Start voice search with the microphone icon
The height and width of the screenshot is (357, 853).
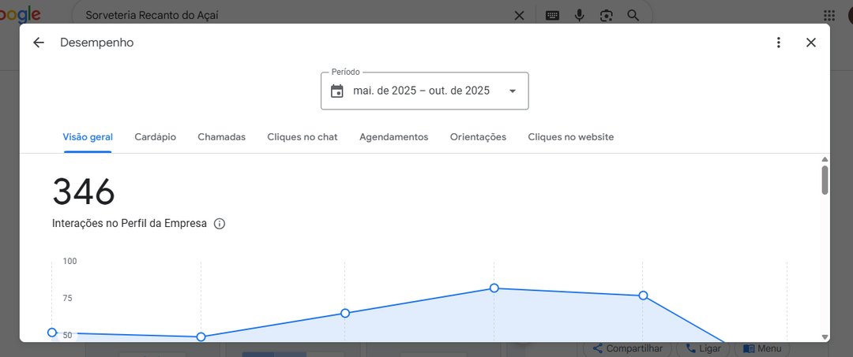click(579, 15)
